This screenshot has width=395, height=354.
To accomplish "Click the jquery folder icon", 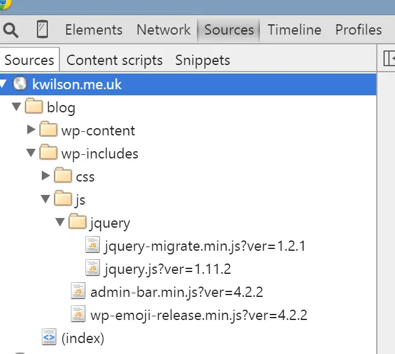I will point(78,223).
